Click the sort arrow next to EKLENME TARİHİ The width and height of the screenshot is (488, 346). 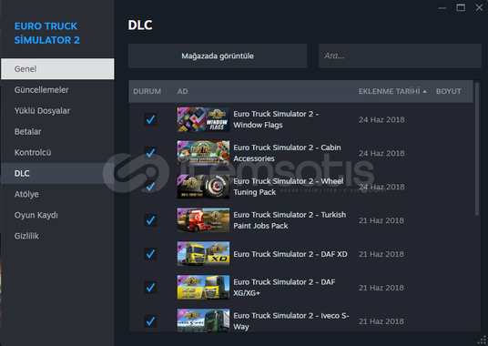tap(425, 91)
